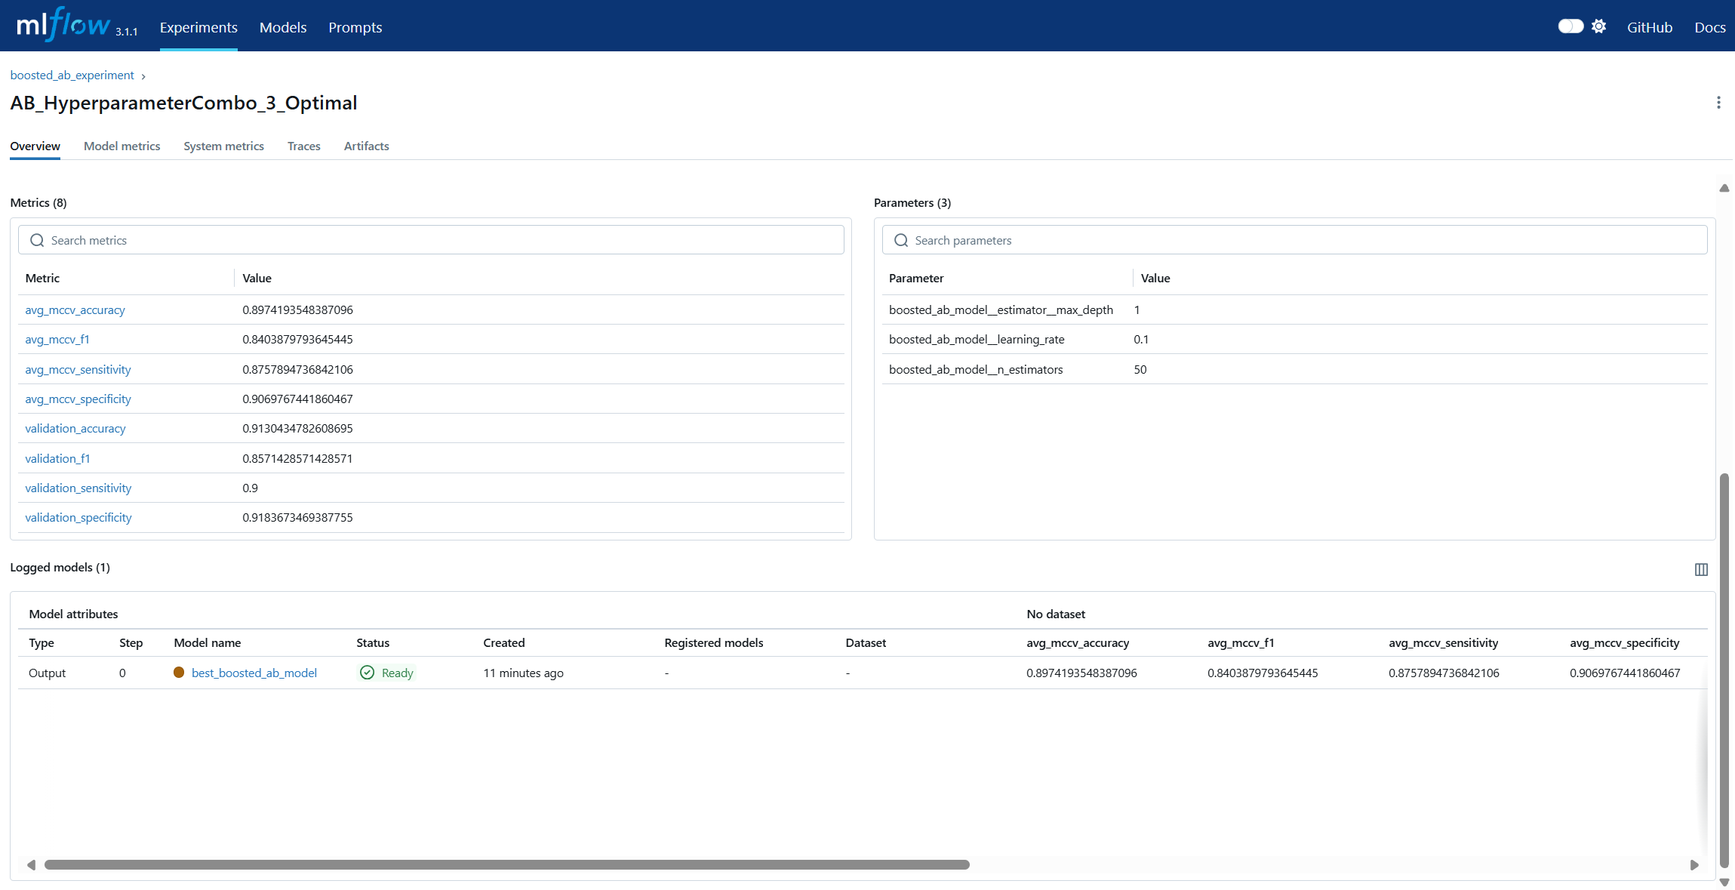Click the horizontal scrollbar thumb in Logged models
Image resolution: width=1735 pixels, height=890 pixels.
click(506, 864)
